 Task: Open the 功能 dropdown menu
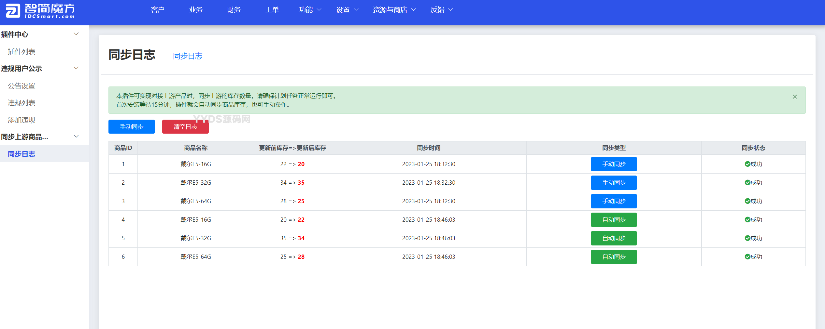click(x=310, y=10)
